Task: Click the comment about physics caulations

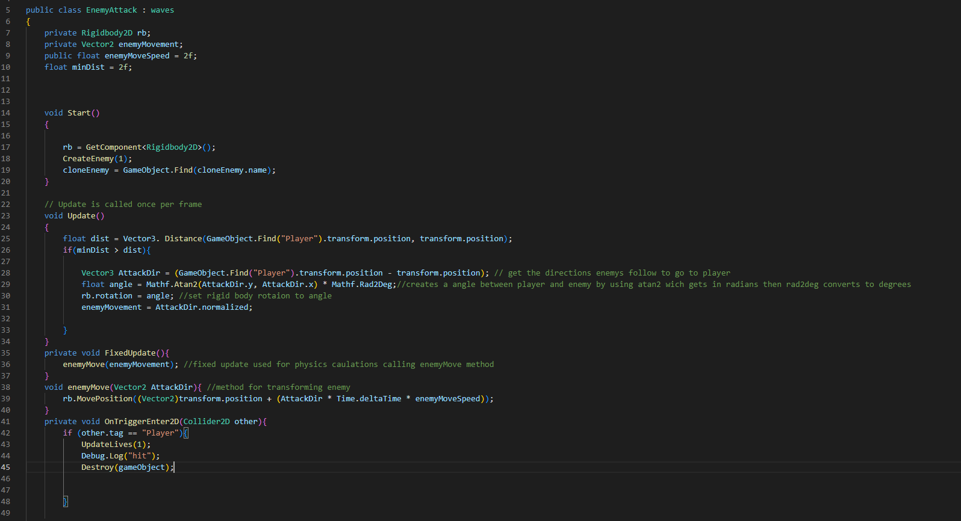Action: 339,365
